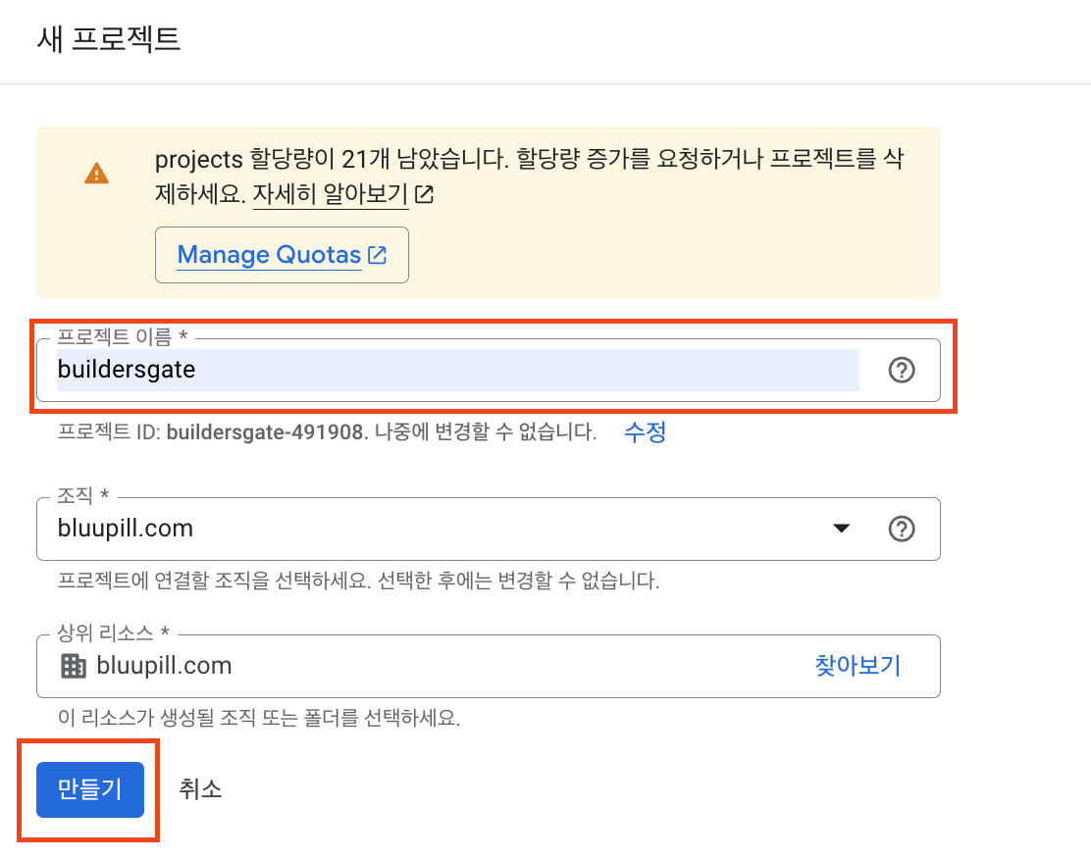Click 찾아보기 to browse parent resources

pos(857,665)
